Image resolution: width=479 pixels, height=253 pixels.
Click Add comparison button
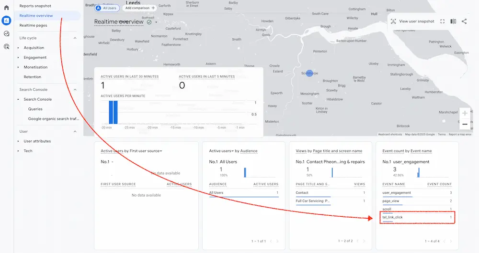point(139,8)
